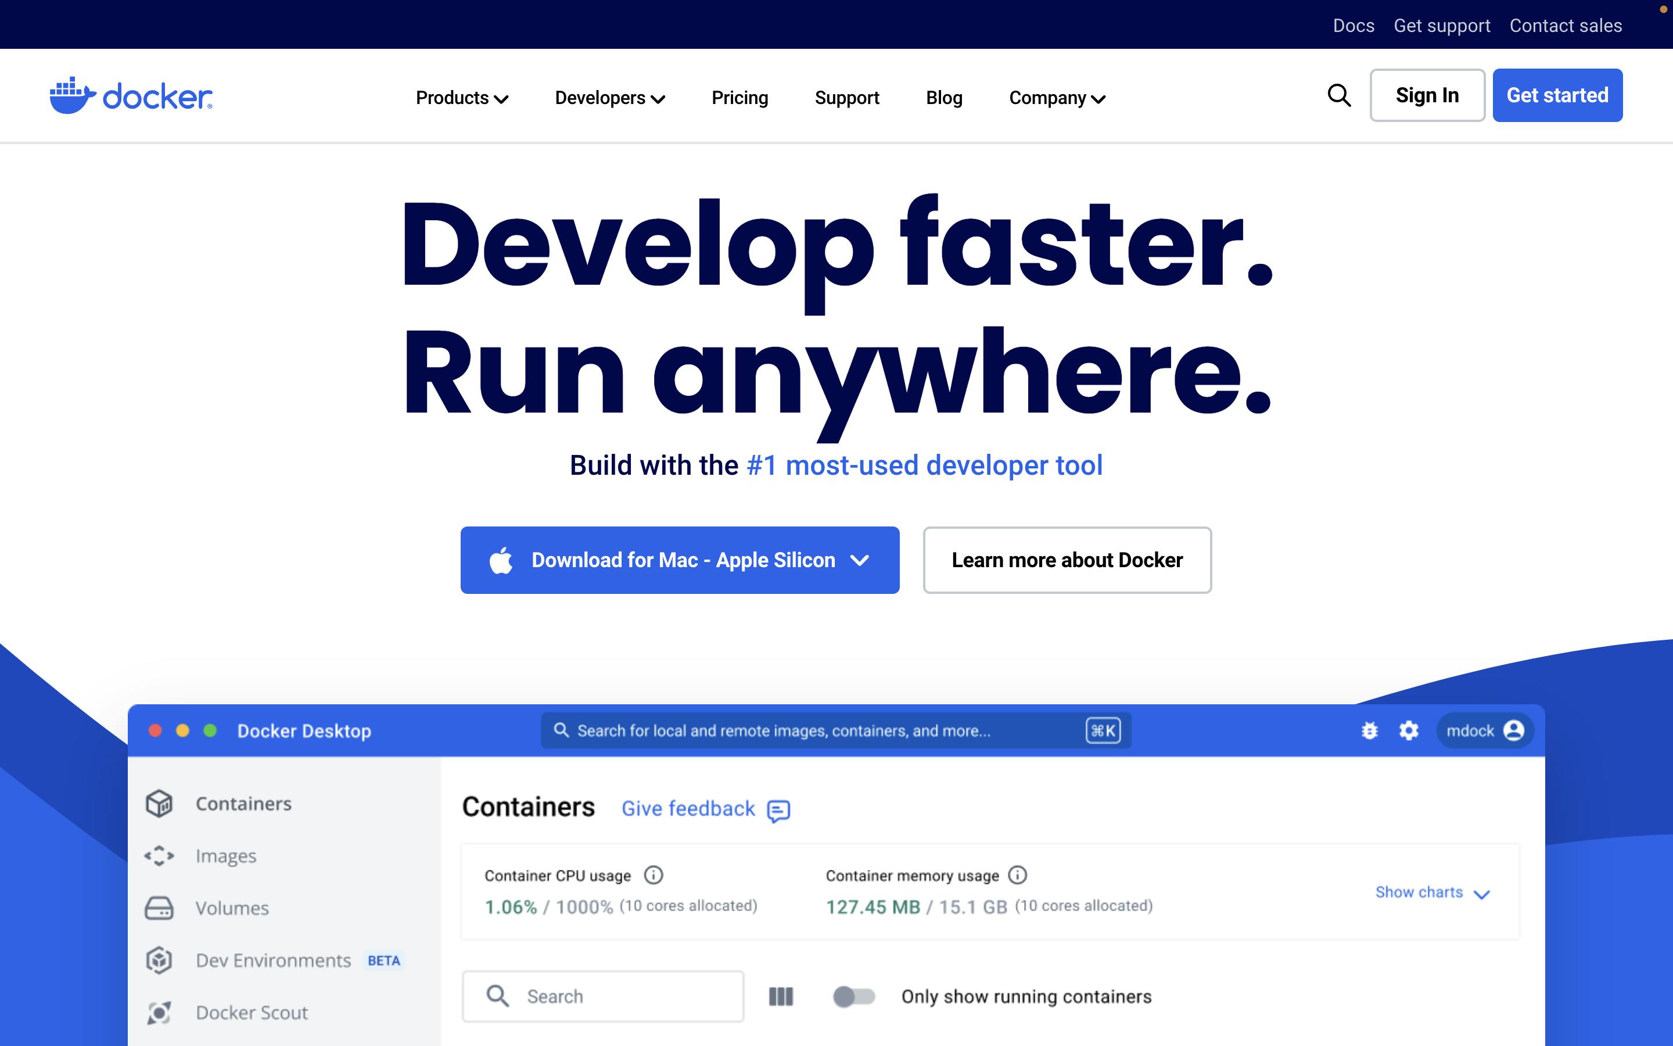
Task: Toggle Only show running containers switch
Action: pos(854,996)
